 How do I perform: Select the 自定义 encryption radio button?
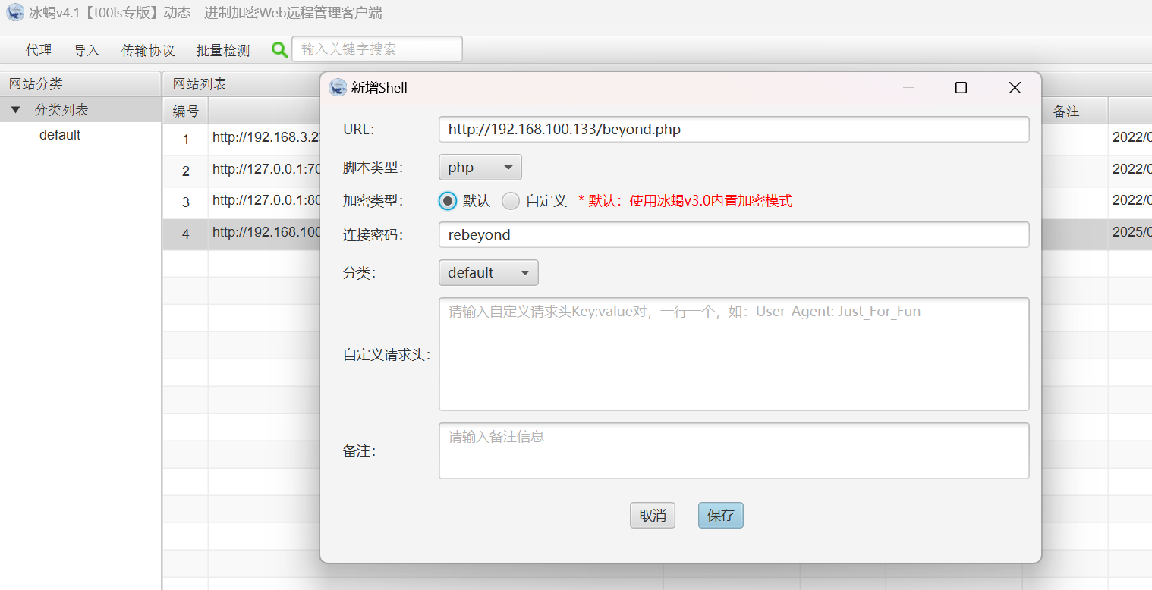click(511, 201)
